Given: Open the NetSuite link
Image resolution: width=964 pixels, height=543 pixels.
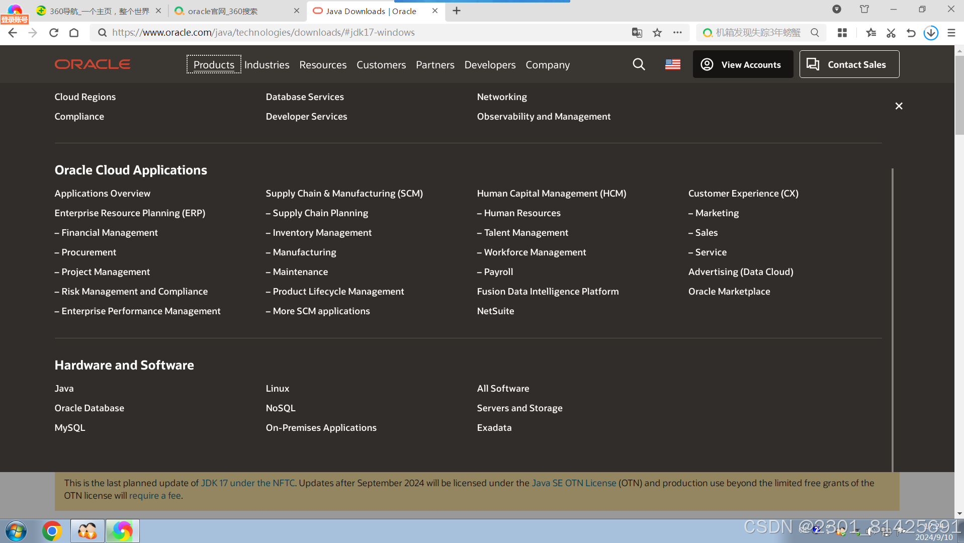Looking at the screenshot, I should [x=495, y=311].
